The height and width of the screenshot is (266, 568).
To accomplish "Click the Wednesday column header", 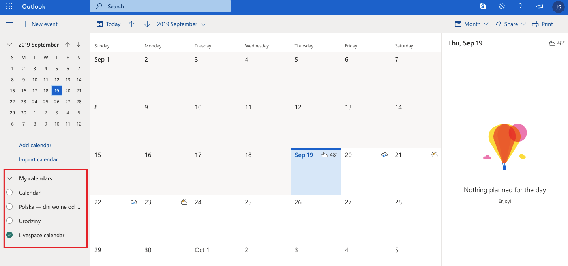I will pos(257,46).
